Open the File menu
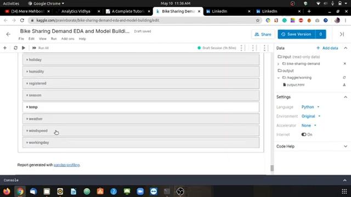The width and height of the screenshot is (351, 197). pyautogui.click(x=21, y=39)
